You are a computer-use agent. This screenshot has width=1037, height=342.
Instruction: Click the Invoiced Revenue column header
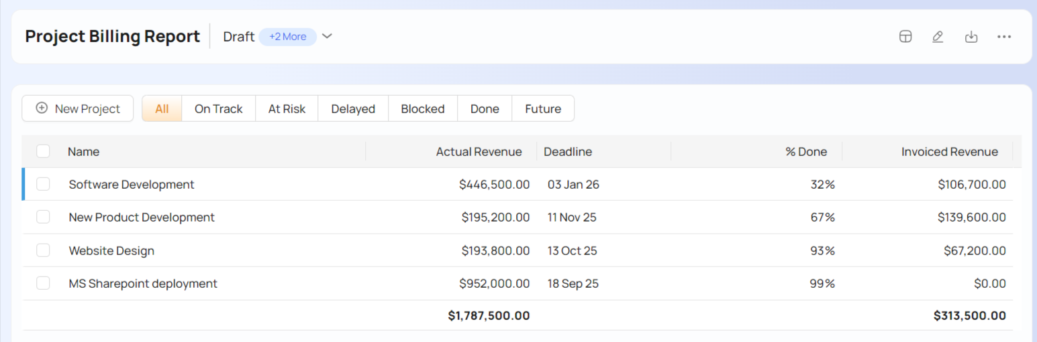pyautogui.click(x=949, y=152)
